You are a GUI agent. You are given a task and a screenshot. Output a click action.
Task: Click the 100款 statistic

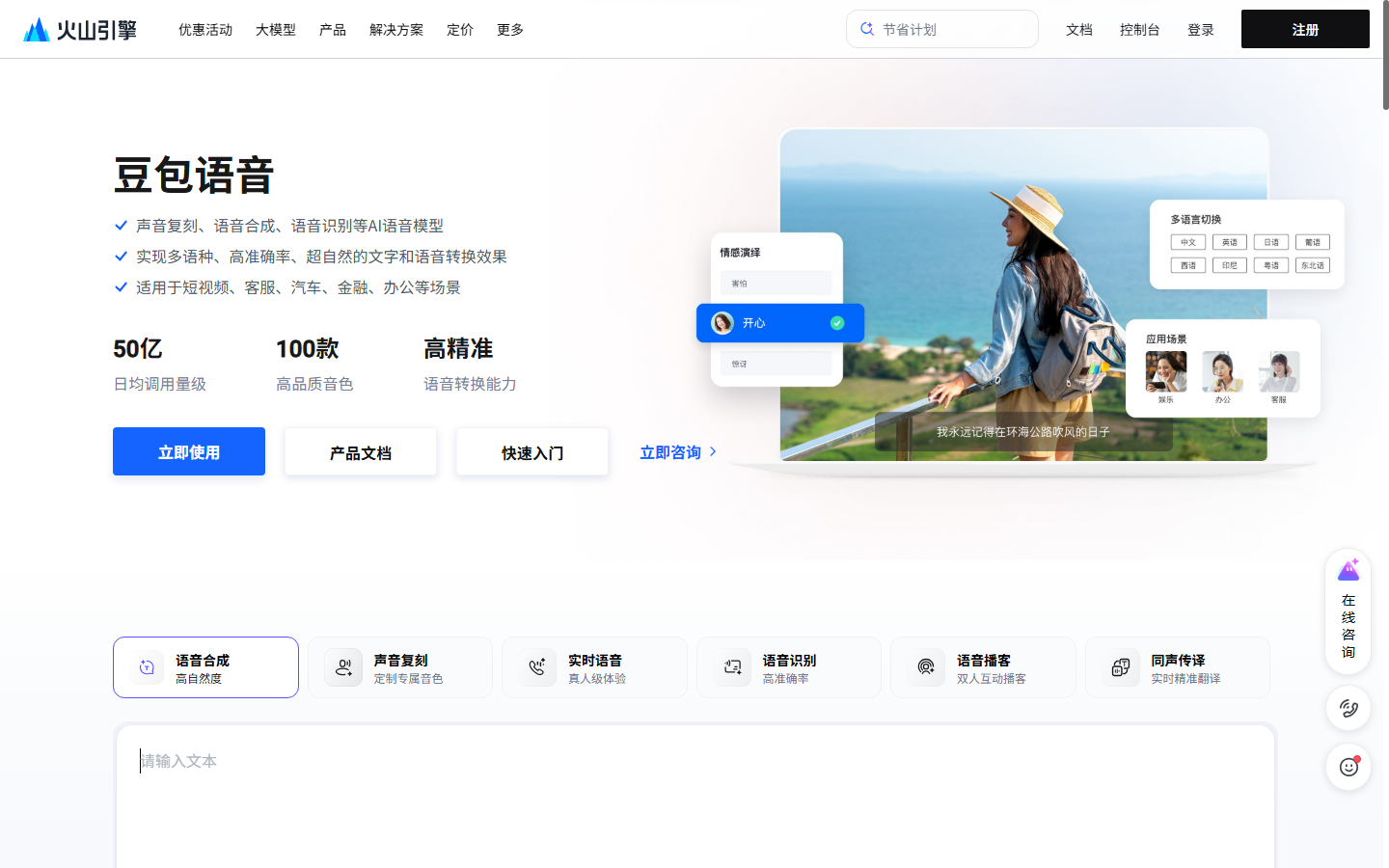pyautogui.click(x=308, y=348)
